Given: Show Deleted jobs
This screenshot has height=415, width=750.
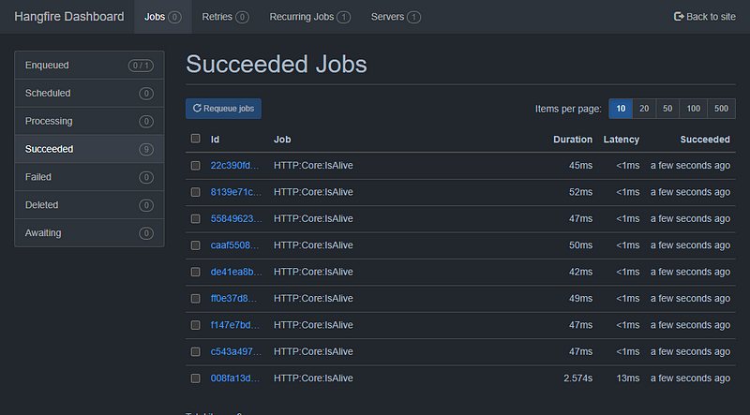Looking at the screenshot, I should pos(89,205).
